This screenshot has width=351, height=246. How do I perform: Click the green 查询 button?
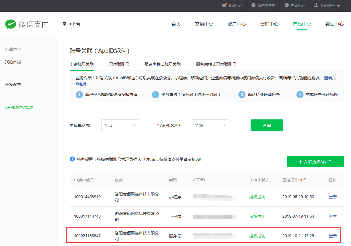(x=267, y=125)
